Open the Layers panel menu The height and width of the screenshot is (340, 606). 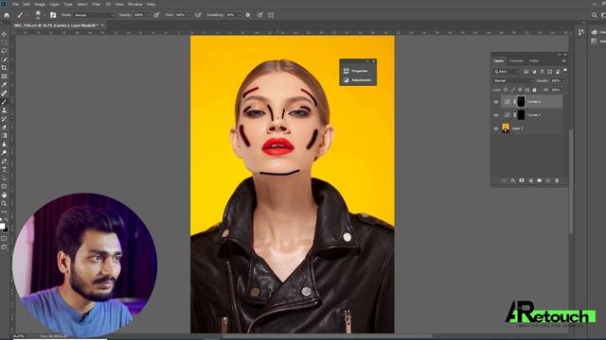coord(564,60)
